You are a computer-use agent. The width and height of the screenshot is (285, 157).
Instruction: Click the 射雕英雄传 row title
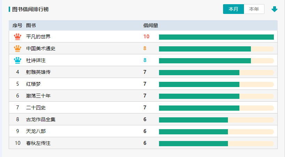[x=38, y=72]
